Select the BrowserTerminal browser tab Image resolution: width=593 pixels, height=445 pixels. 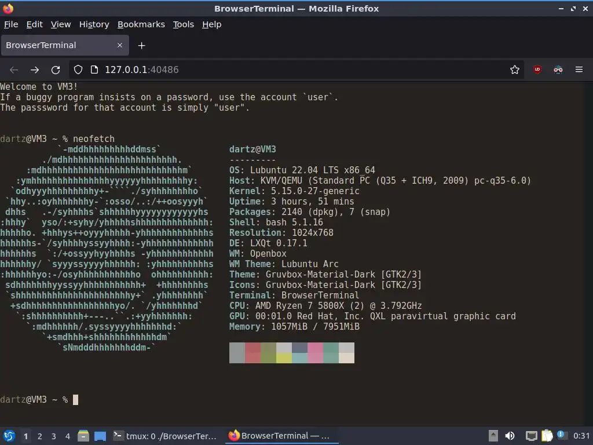[65, 45]
